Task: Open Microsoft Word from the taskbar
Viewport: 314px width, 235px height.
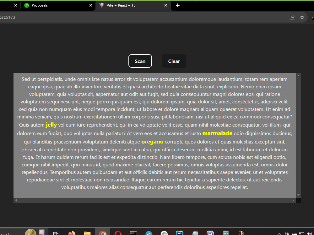Action: [x=210, y=232]
